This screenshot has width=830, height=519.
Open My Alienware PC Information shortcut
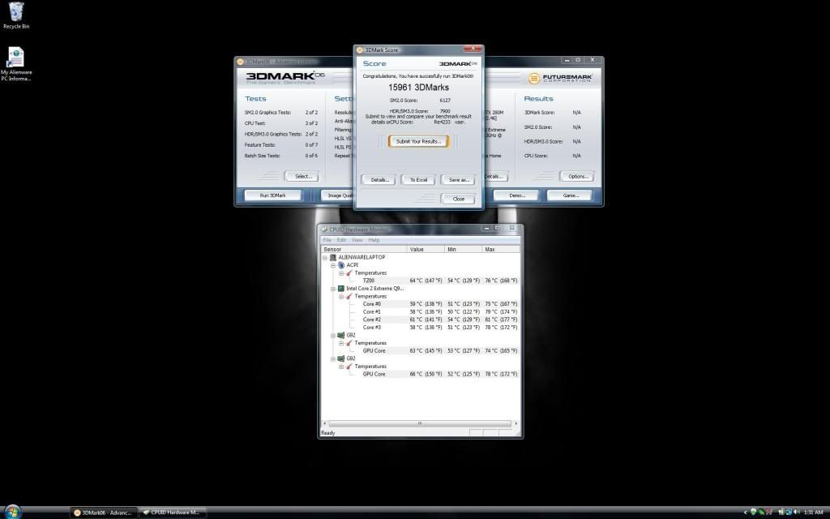pos(16,63)
